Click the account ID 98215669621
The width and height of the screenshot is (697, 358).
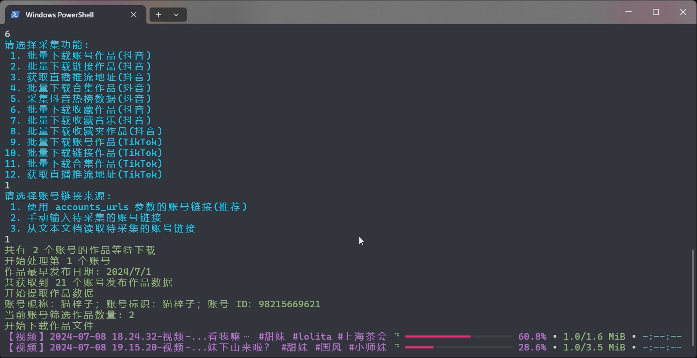point(289,304)
